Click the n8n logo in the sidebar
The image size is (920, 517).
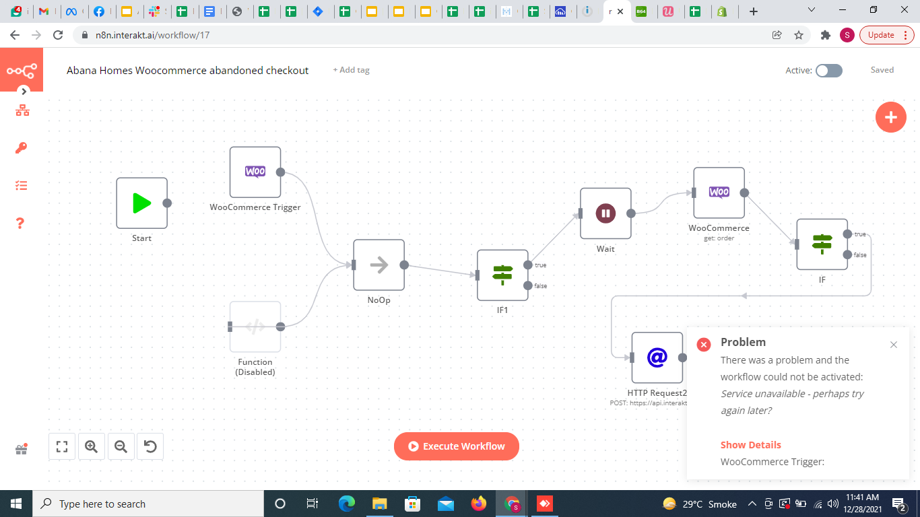click(21, 69)
